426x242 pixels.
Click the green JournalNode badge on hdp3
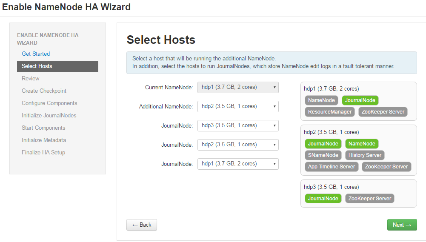[323, 199]
